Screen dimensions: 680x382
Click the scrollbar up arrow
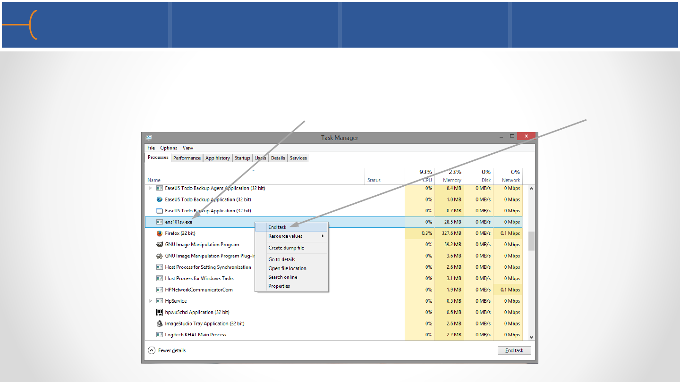(x=531, y=188)
